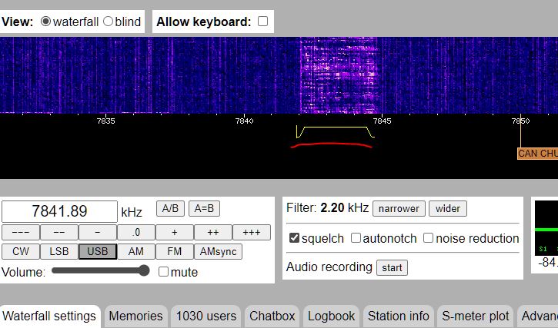558x328 pixels.
Task: Enable the Allow keyboard checkbox
Action: pyautogui.click(x=262, y=22)
